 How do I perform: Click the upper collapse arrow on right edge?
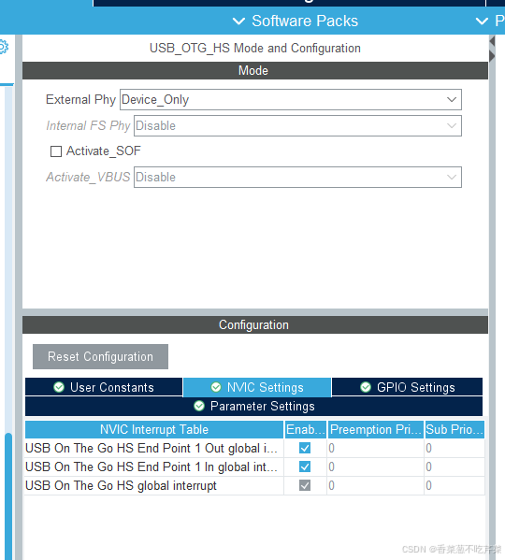(492, 41)
